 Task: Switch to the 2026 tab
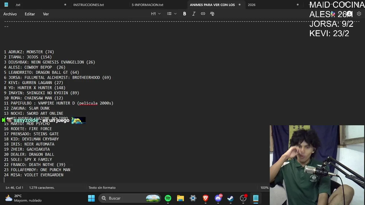tap(252, 5)
